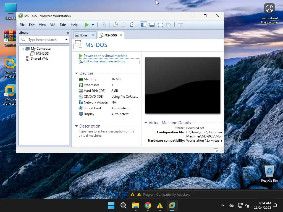
Task: Click the message log icon in status bar
Action: (x=216, y=150)
